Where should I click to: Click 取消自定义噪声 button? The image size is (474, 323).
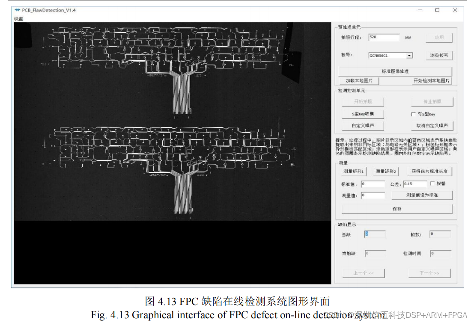tap(432, 126)
